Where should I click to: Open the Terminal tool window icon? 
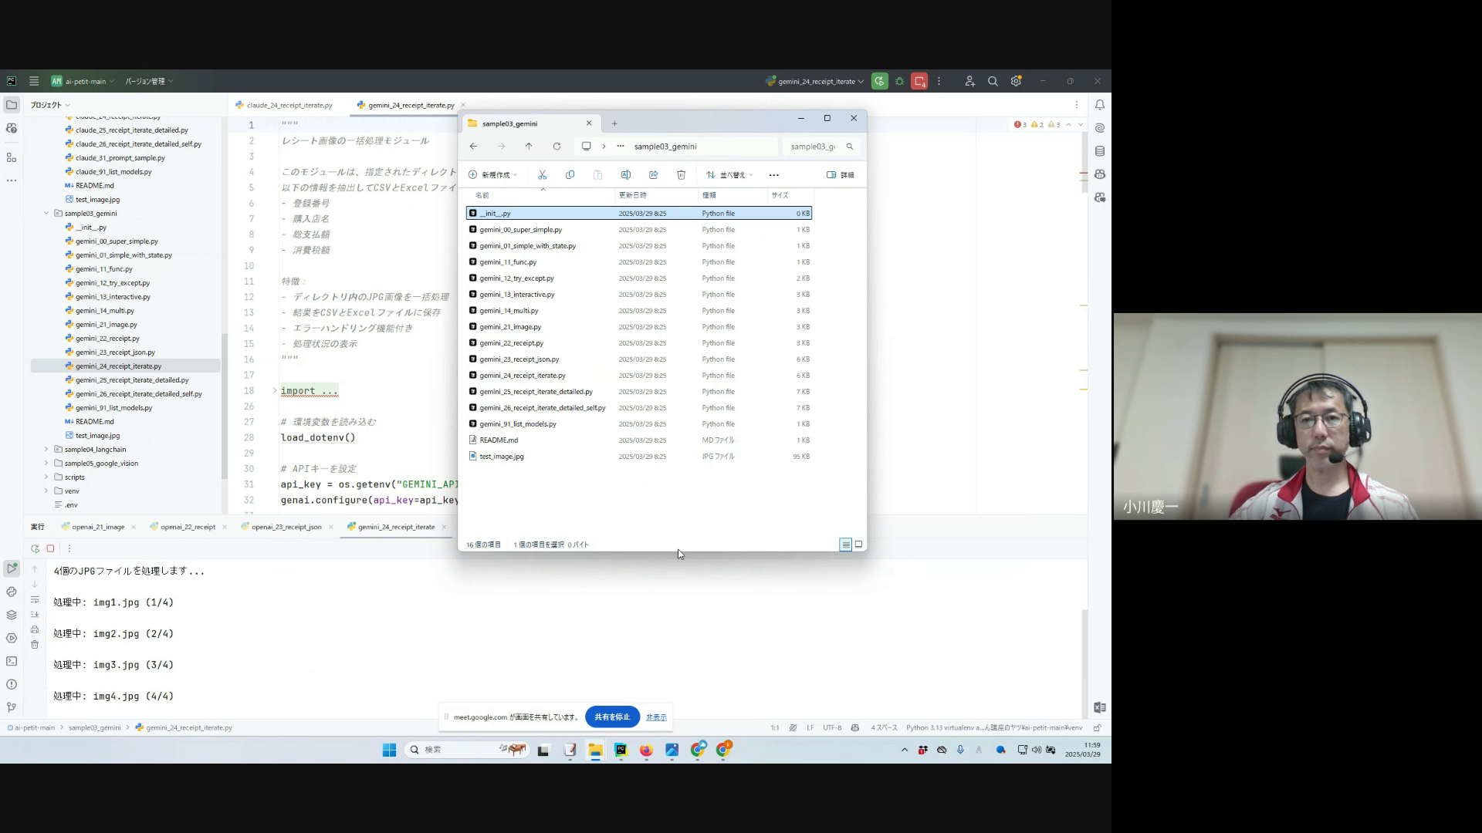tap(12, 661)
